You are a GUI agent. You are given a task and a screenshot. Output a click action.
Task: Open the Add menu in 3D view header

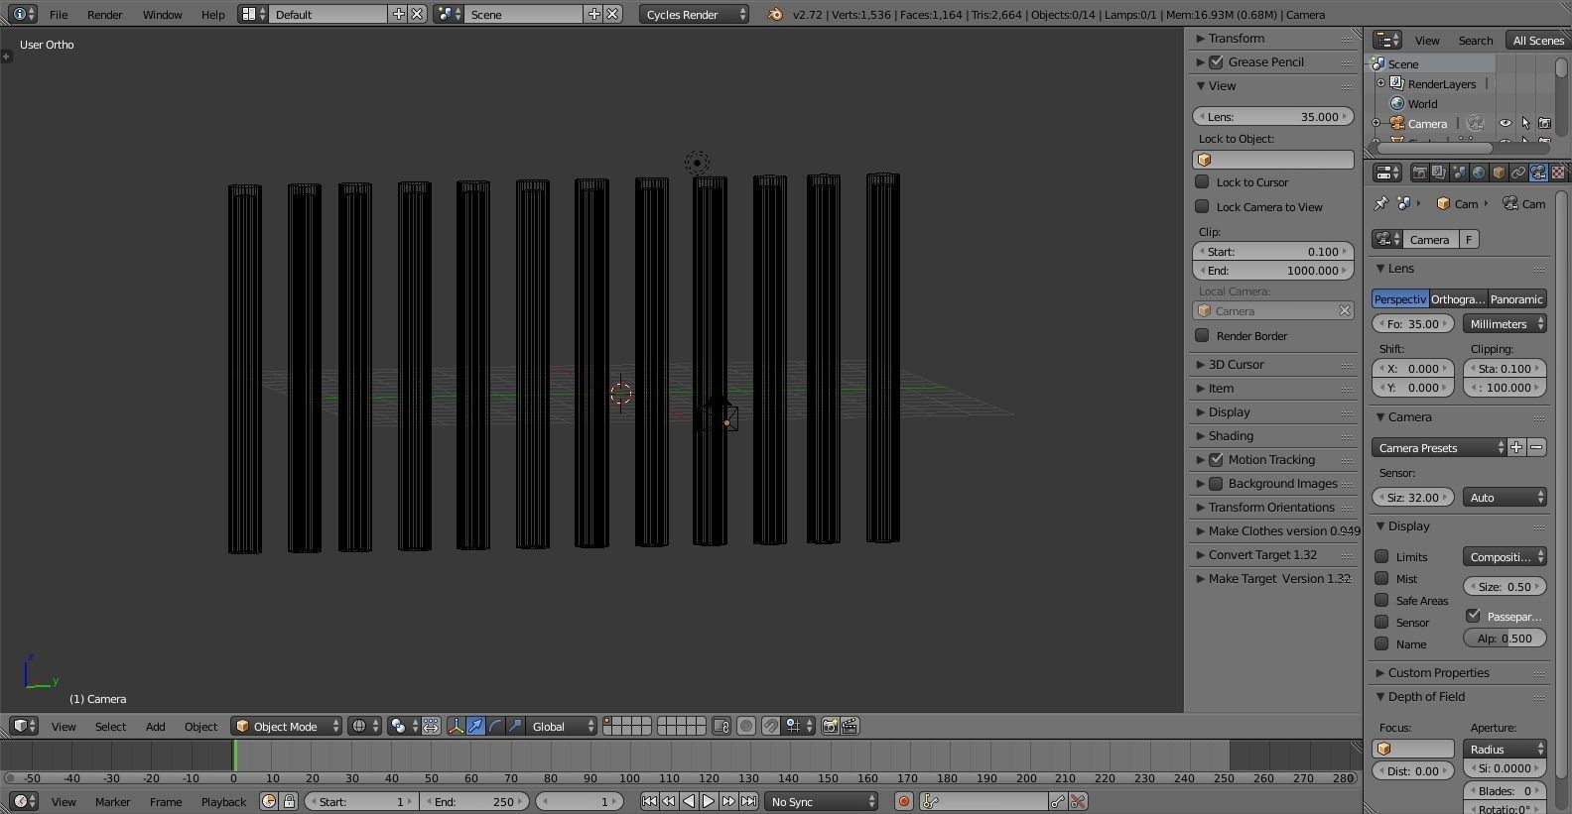click(156, 727)
